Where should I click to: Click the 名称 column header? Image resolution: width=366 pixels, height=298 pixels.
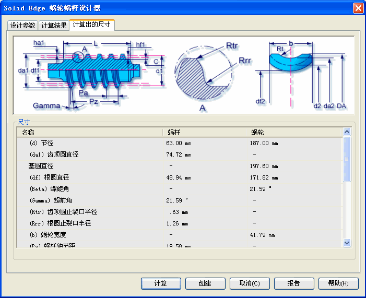[89, 133]
